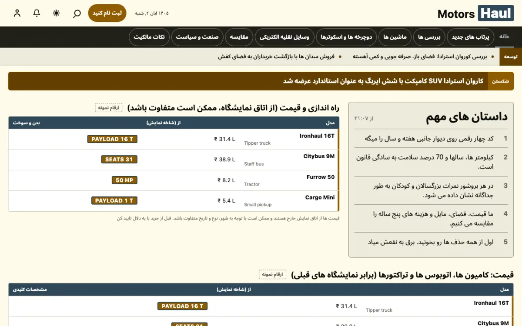Click ارقام نمونه tag beside راه اندازی heading
522x326 pixels.
point(109,108)
